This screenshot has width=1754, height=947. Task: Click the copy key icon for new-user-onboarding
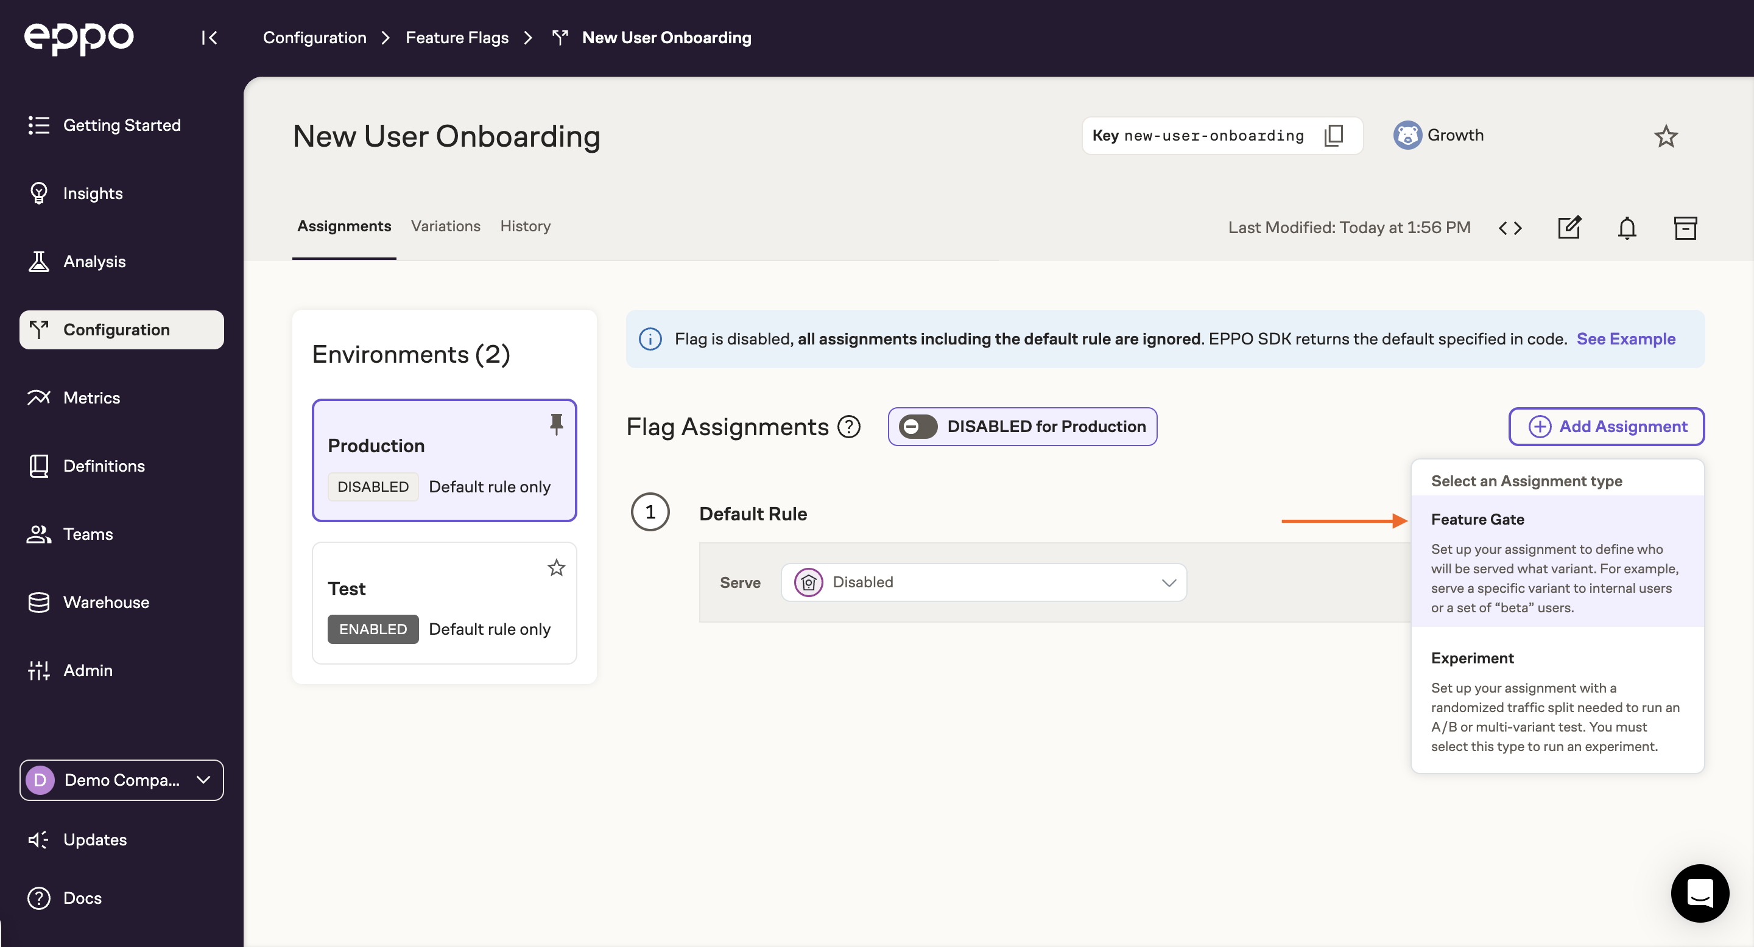click(x=1334, y=135)
